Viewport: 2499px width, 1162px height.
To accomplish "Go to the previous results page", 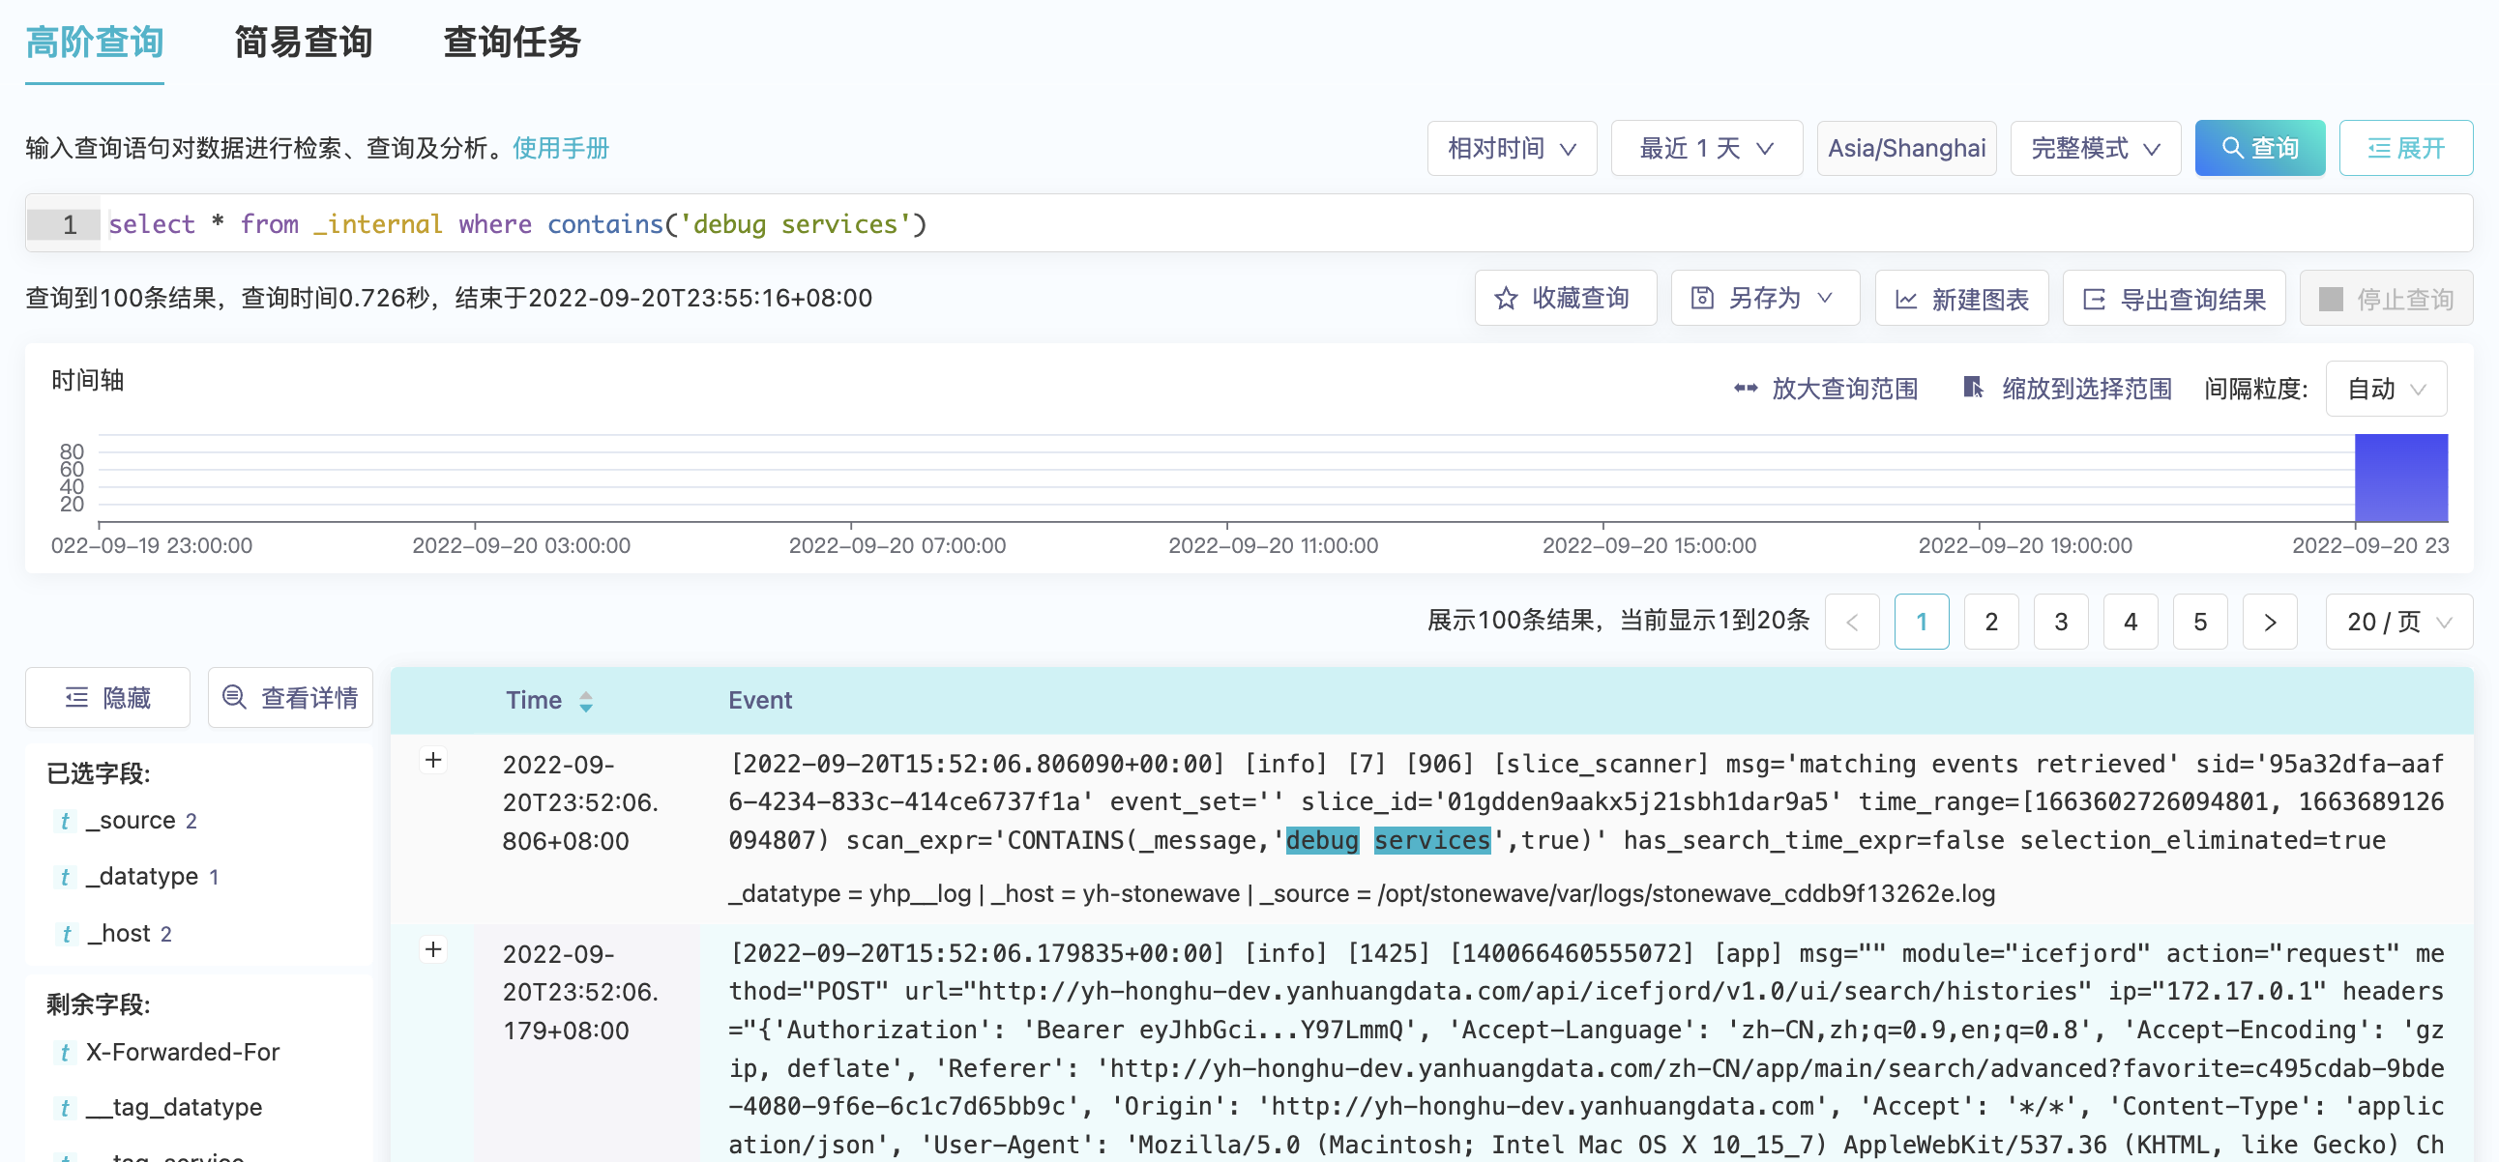I will coord(1852,622).
